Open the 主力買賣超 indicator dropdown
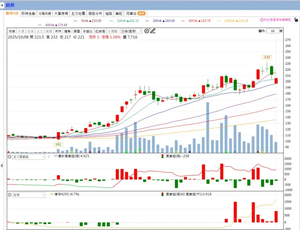This screenshot has width=300, height=230. coord(29,157)
